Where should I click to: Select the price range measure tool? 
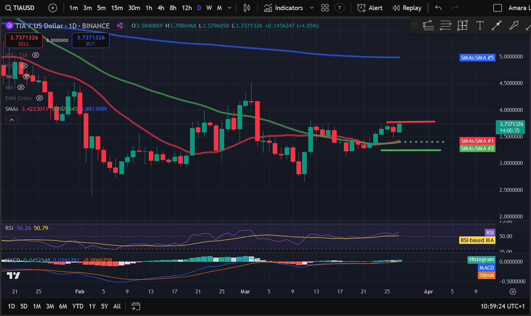tap(462, 25)
